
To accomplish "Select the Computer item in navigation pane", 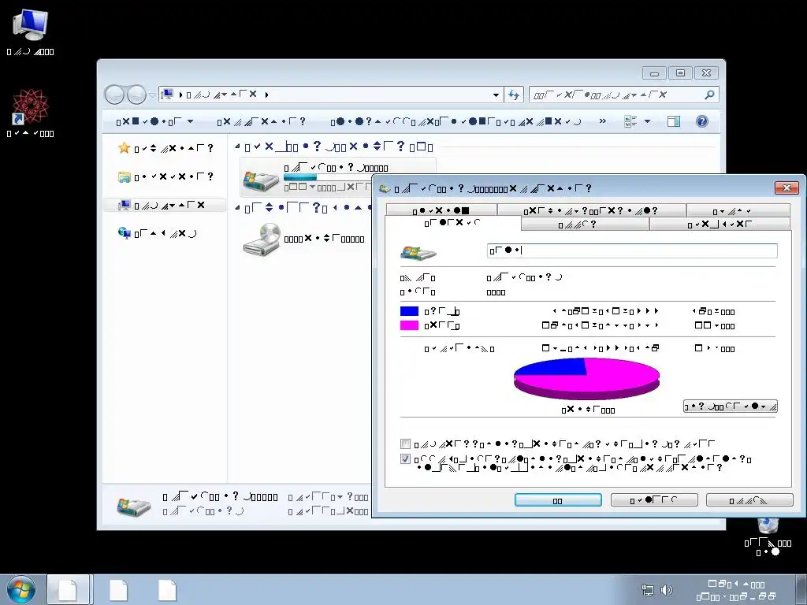I will coord(165,206).
